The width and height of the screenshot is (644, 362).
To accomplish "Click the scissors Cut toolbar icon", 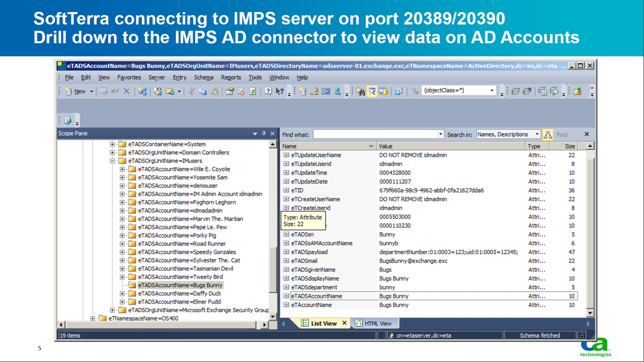I will click(191, 92).
